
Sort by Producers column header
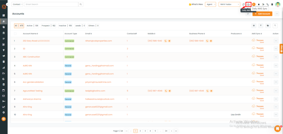[236, 34]
